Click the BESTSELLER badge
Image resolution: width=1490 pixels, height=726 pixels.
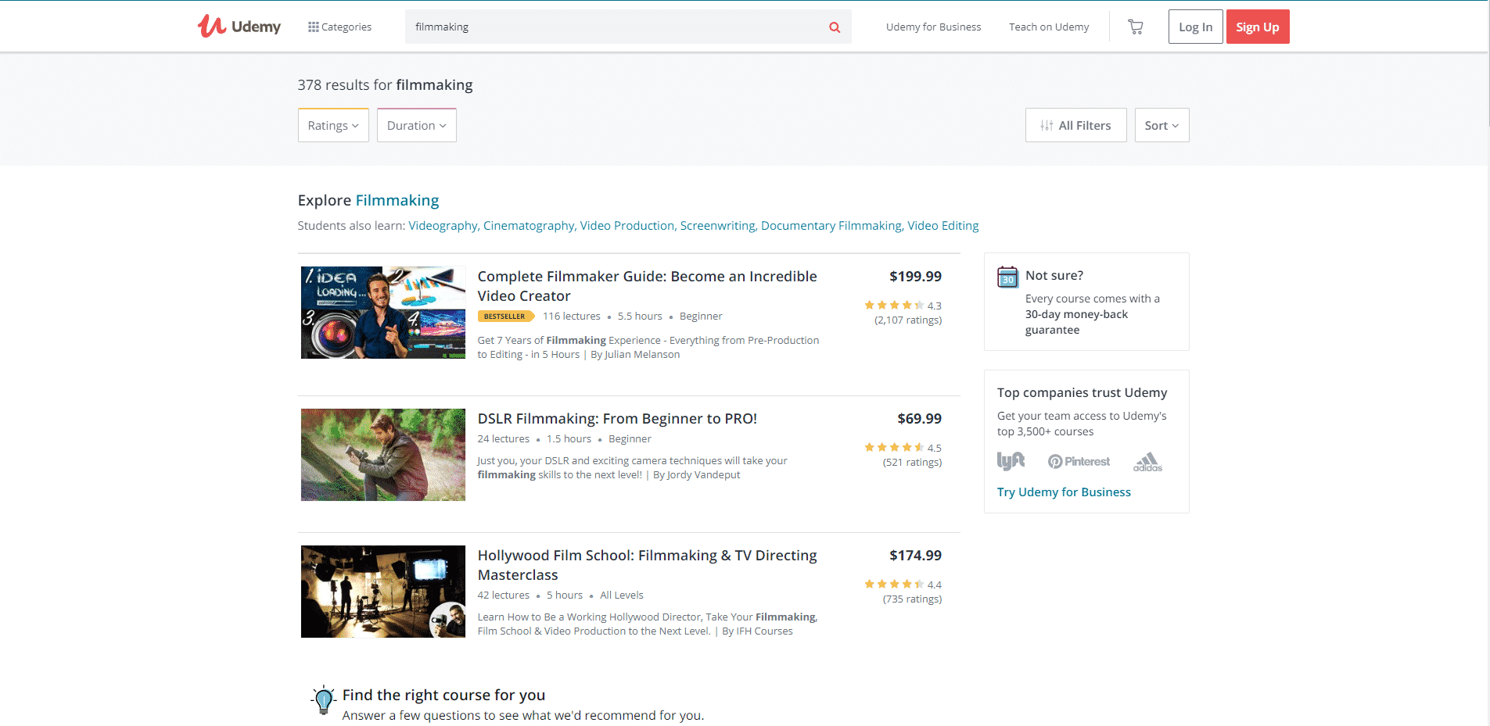[x=506, y=317]
